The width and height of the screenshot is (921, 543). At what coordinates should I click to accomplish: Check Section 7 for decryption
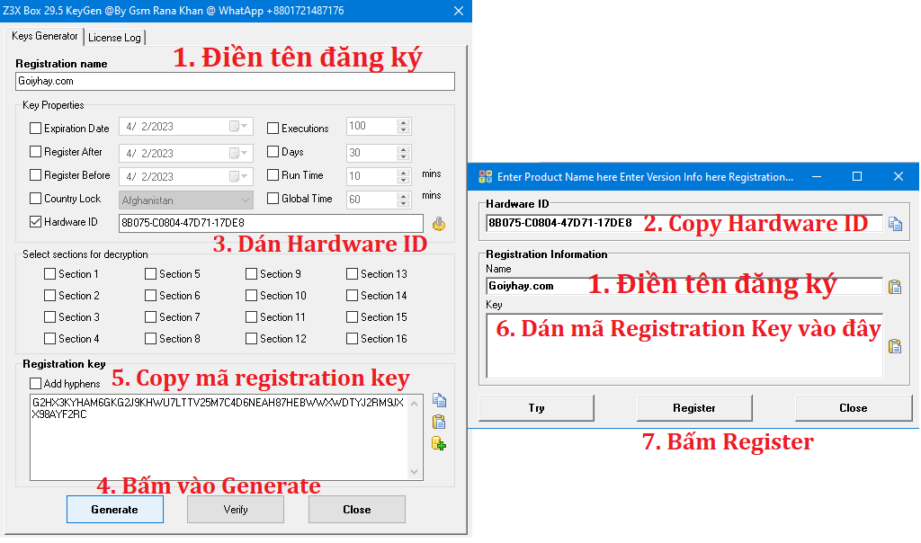150,317
